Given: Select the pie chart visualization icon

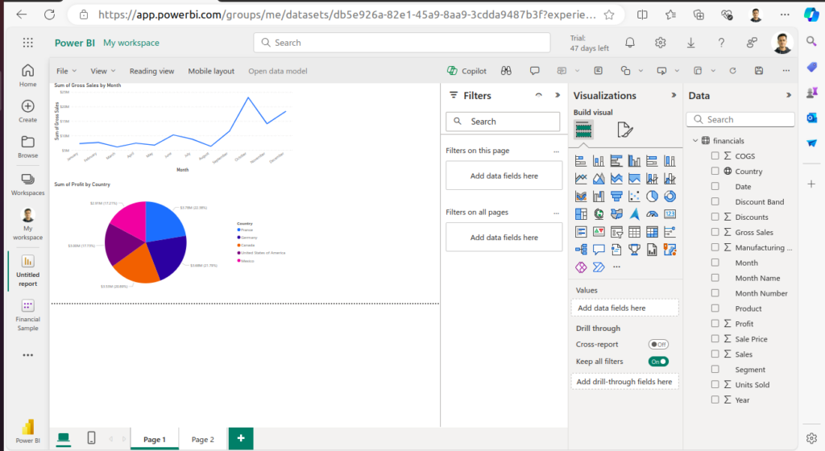Looking at the screenshot, I should point(652,196).
